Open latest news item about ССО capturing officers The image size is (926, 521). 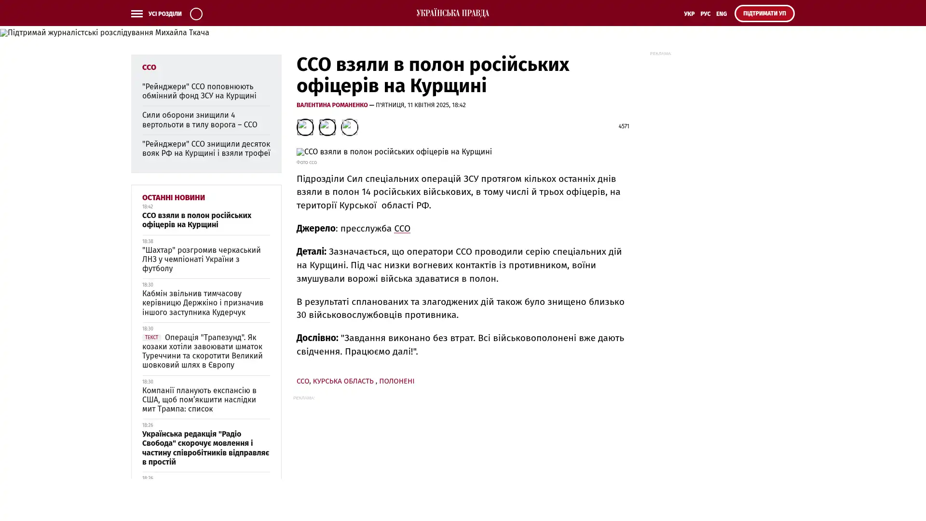click(197, 220)
